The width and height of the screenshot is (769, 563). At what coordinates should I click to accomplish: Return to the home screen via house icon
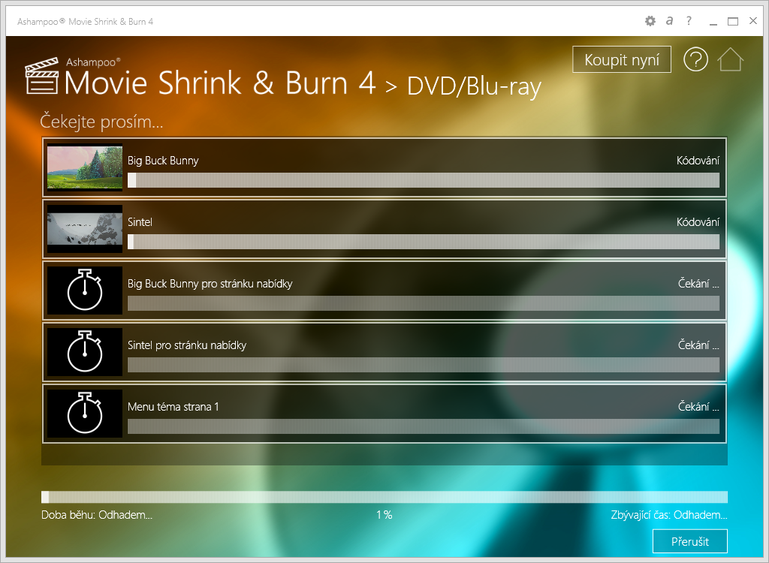[730, 59]
